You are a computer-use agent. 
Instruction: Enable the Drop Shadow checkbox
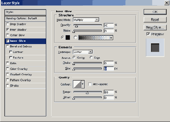pos(8,24)
